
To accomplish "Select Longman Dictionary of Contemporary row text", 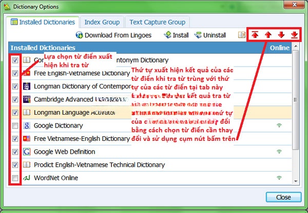I will [83, 86].
